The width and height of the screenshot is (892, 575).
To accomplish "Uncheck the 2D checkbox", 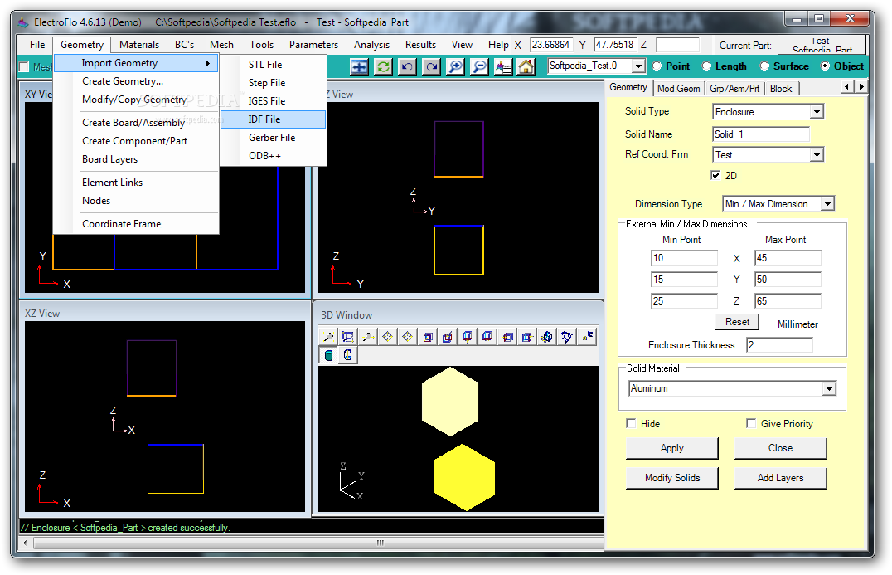I will tap(715, 175).
